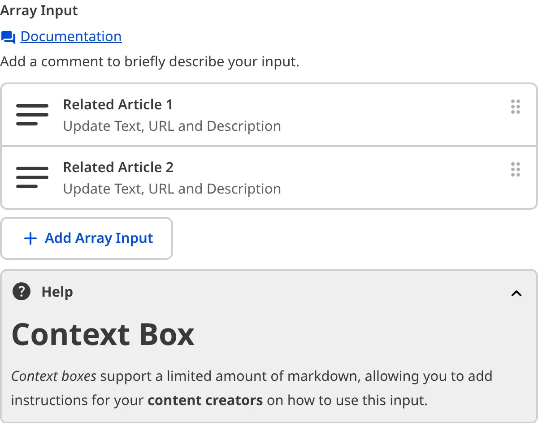Click the drag handle icon for Related Article 2
Screen dimensions: 538x423
tap(32, 177)
